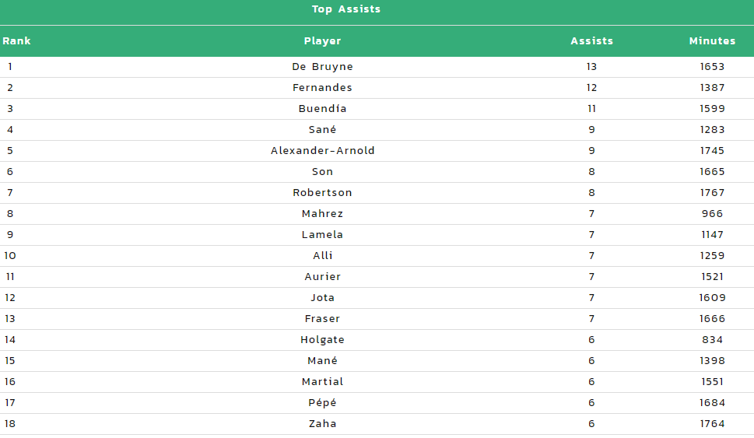
Task: Choose Robertson in the player list
Action: (322, 192)
